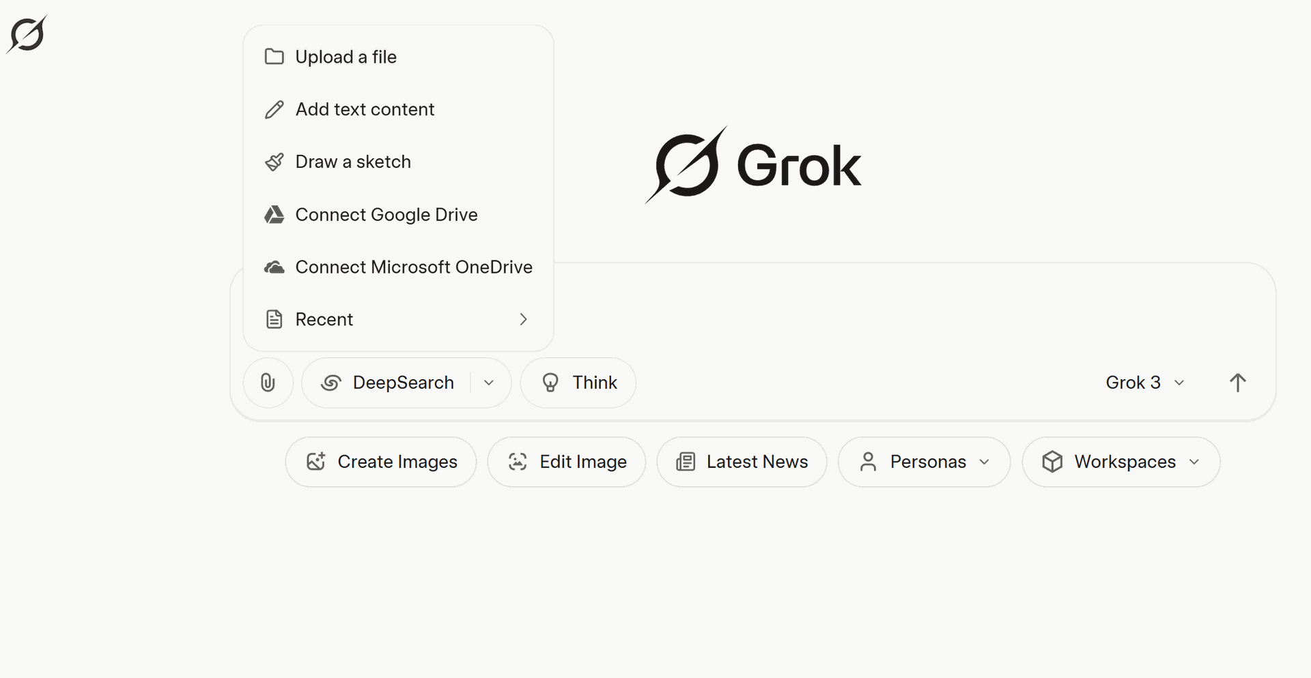This screenshot has height=678, width=1311.
Task: Click the Create Images button
Action: coord(381,462)
